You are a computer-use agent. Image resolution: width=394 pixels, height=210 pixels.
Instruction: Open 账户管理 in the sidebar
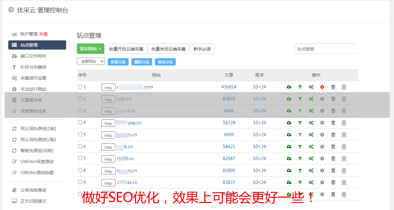pyautogui.click(x=29, y=34)
